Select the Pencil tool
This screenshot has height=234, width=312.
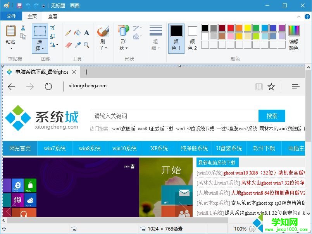tap(69, 32)
